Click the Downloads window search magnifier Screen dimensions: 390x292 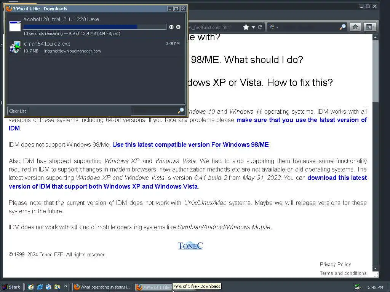pos(181,111)
